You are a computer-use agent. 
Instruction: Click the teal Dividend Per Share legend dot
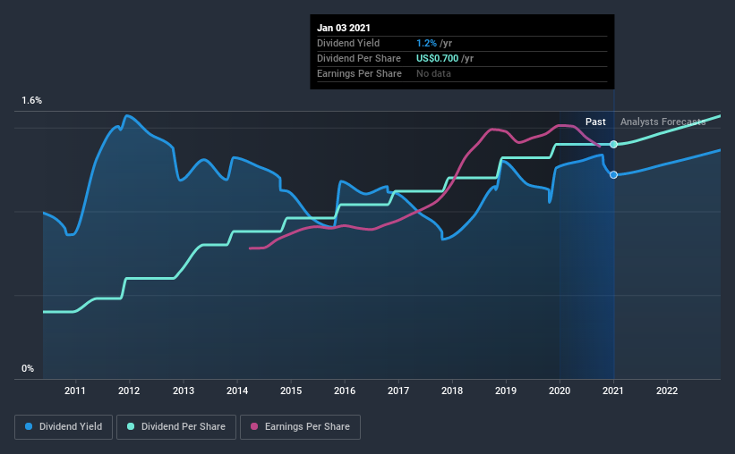(x=131, y=426)
